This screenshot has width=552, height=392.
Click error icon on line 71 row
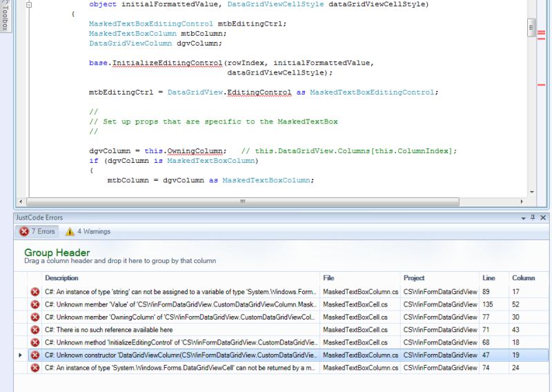tap(35, 330)
